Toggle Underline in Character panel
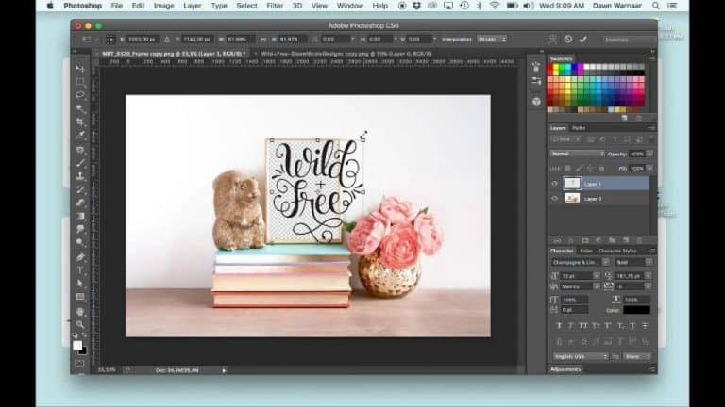This screenshot has width=725, height=407. click(x=632, y=326)
